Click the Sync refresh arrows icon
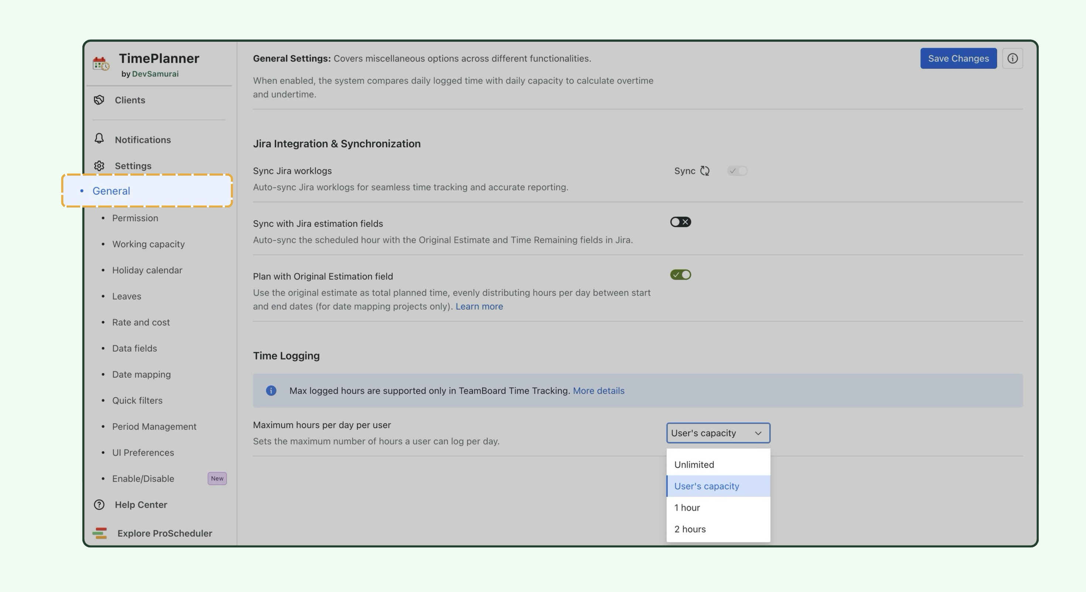Image resolution: width=1086 pixels, height=592 pixels. [x=705, y=171]
